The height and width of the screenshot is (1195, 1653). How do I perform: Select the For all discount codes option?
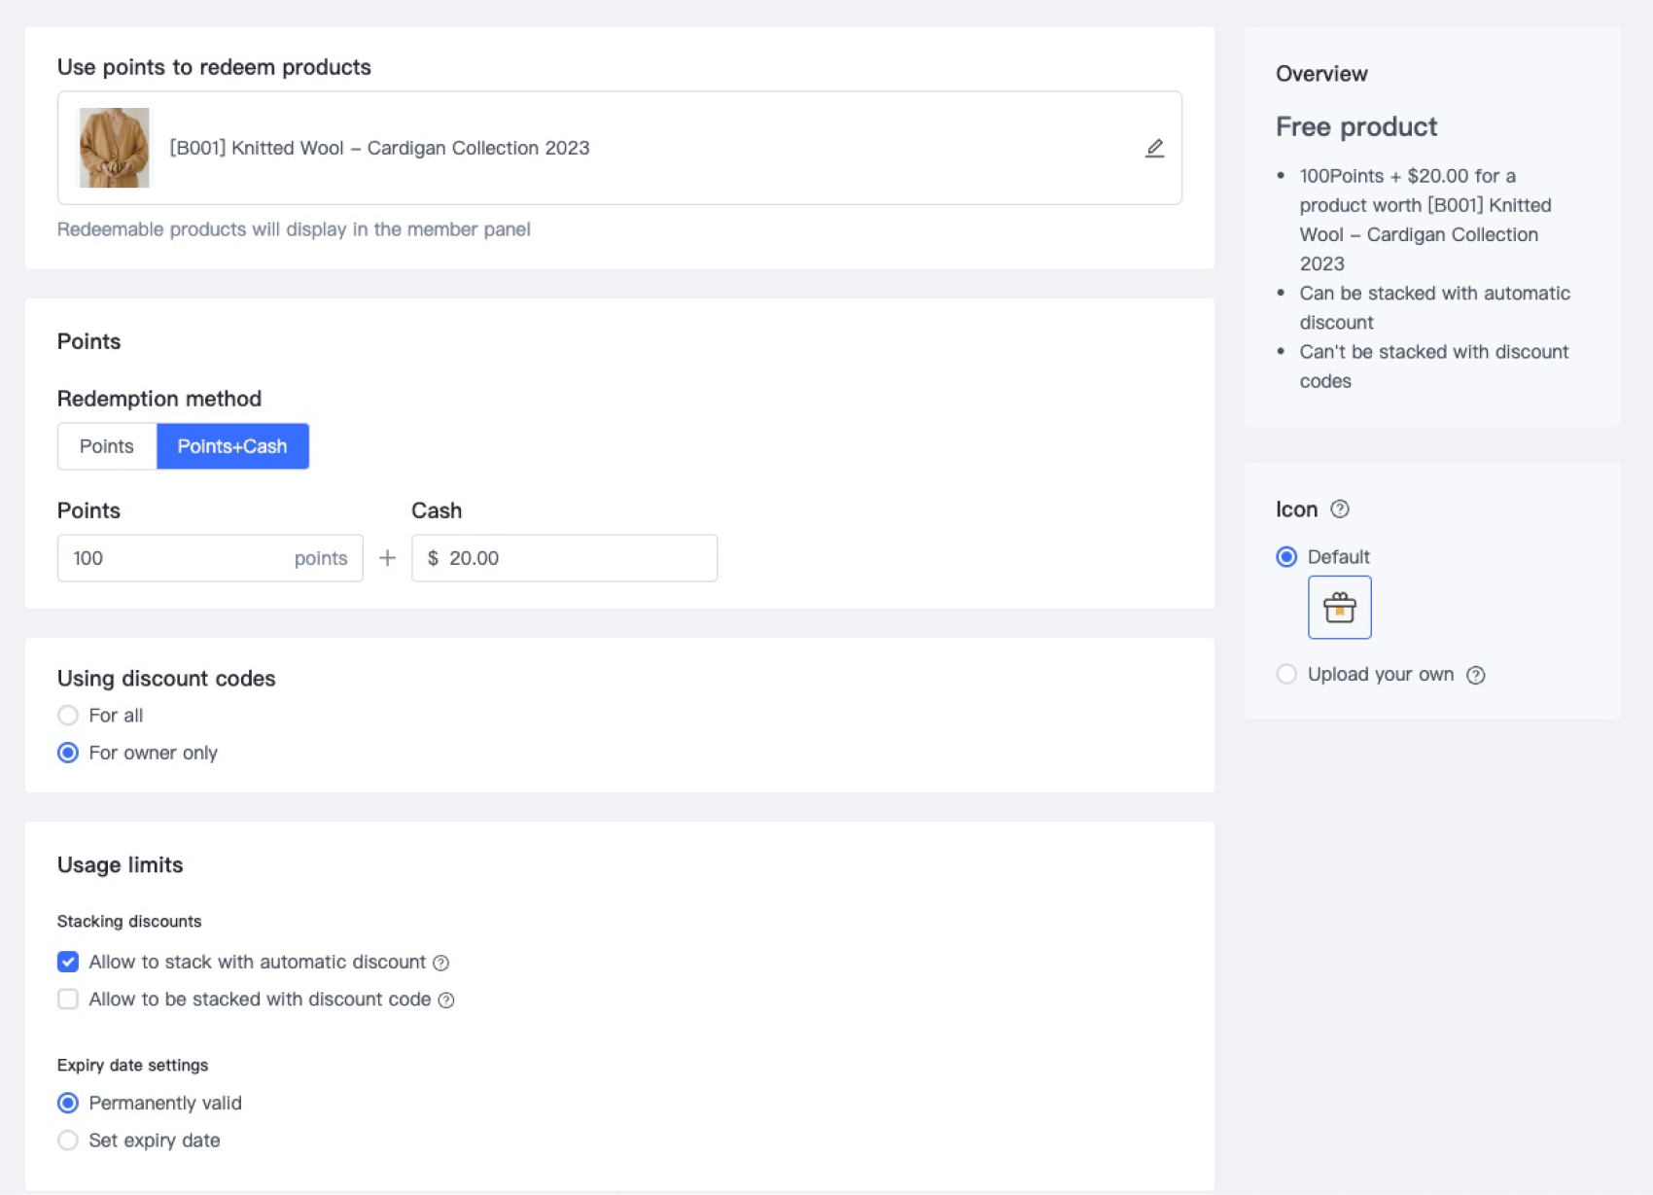pos(68,716)
